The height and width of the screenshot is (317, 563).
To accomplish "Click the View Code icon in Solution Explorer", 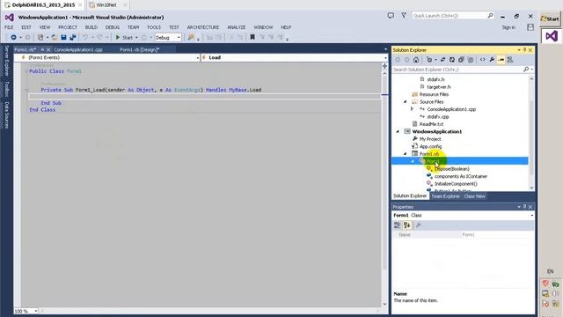I will tap(483, 60).
